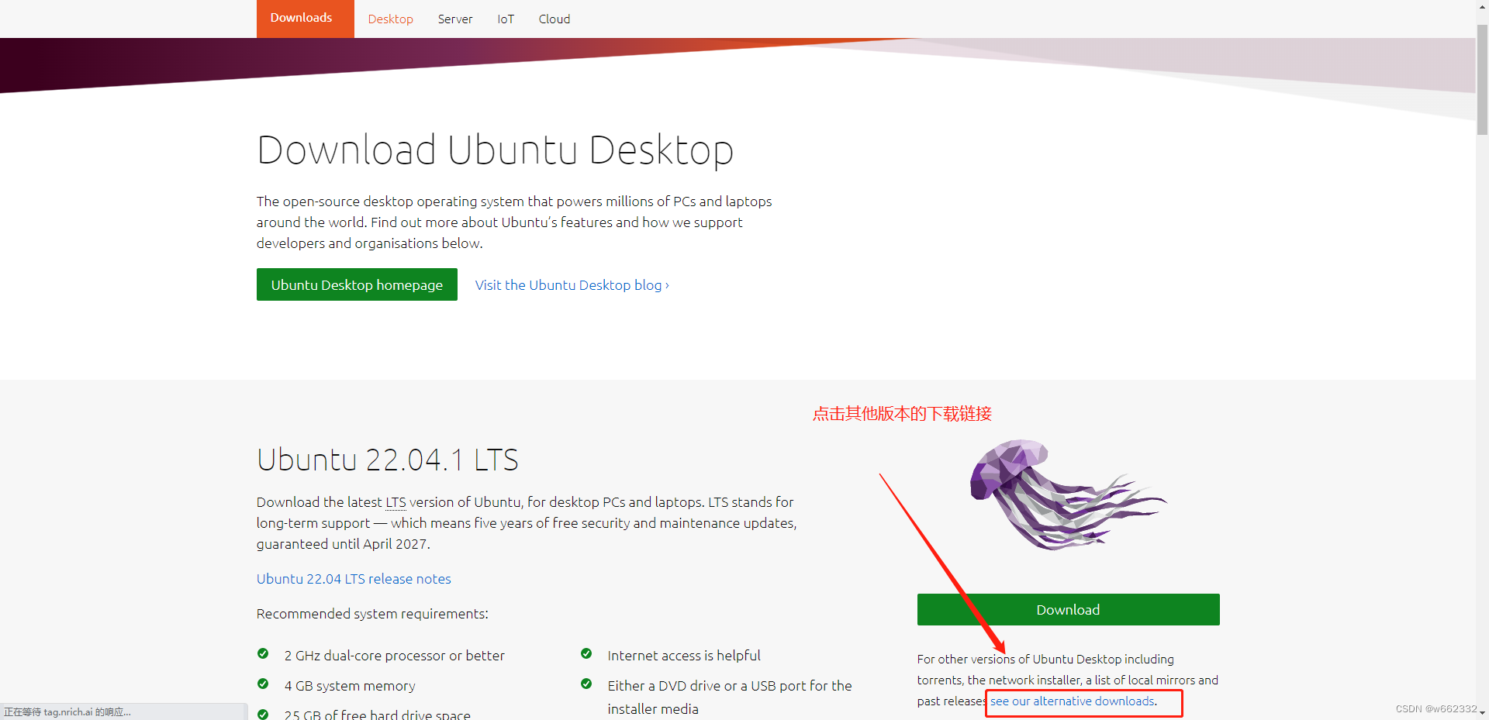Screen dimensions: 1489x720
Task: Click the check icon beside Internet access is helpful
Action: pos(586,653)
